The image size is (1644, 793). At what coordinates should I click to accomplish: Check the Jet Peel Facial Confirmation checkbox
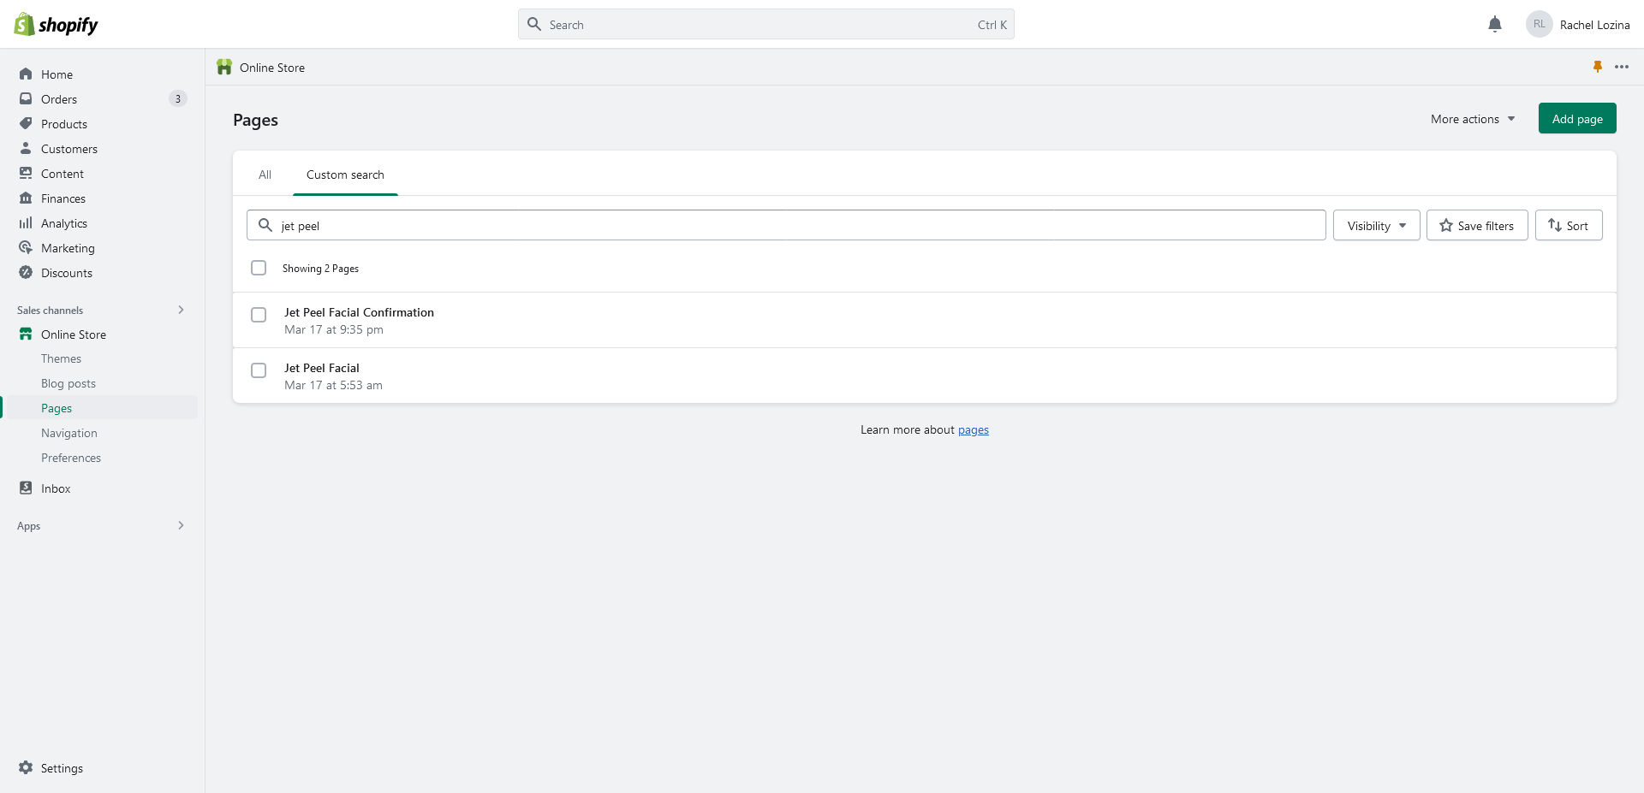point(259,315)
